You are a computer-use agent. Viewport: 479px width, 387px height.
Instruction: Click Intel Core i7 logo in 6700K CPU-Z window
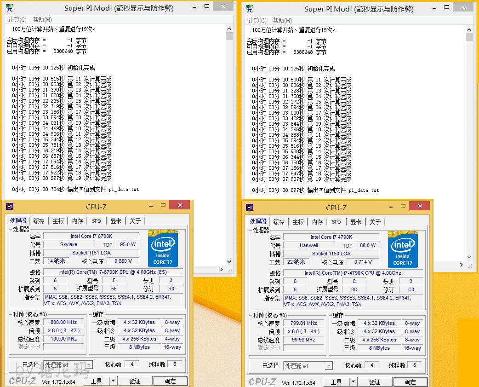click(x=163, y=249)
